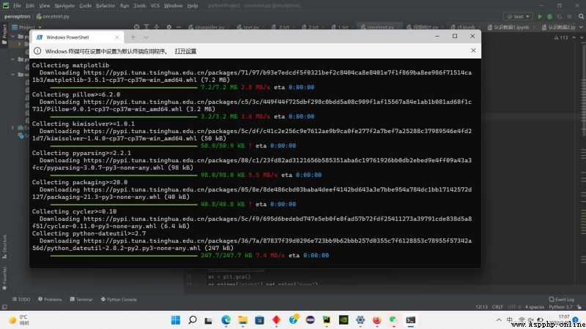Screen dimensions: 586x329
Task: Click the Debug bug icon
Action: coord(549,16)
